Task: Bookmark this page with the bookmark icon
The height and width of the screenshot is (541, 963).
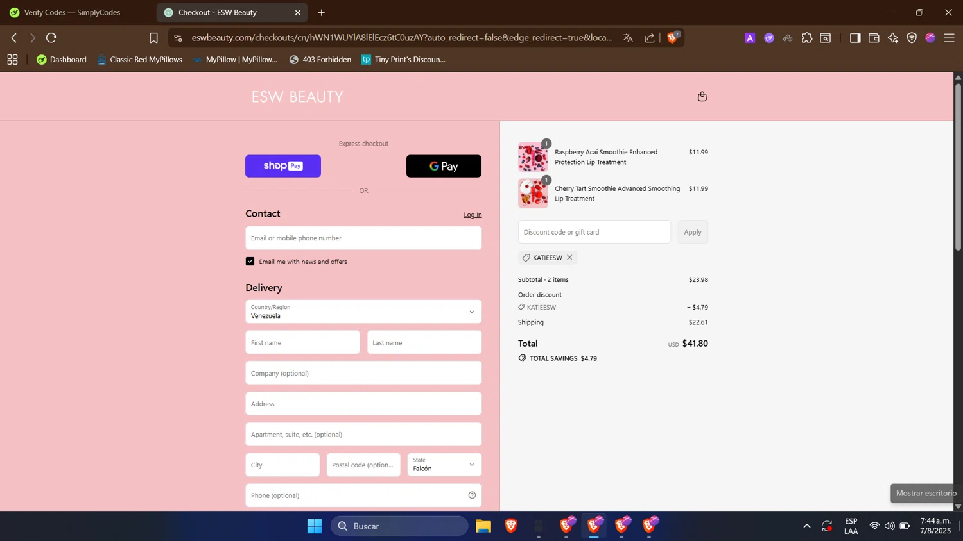Action: click(153, 38)
